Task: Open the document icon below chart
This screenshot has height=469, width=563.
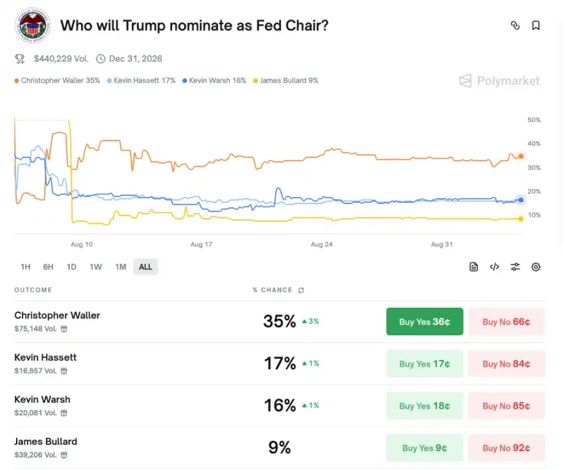Action: point(473,267)
